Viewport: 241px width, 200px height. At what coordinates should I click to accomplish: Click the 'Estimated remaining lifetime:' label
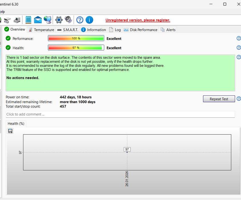point(29,102)
